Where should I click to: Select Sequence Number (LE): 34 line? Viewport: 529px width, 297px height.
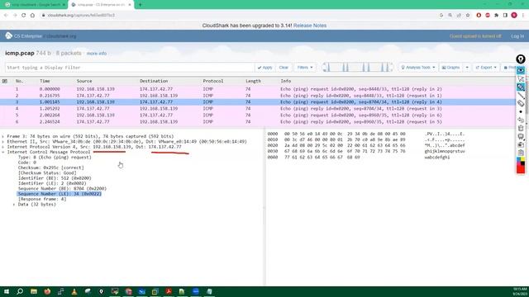coord(60,194)
